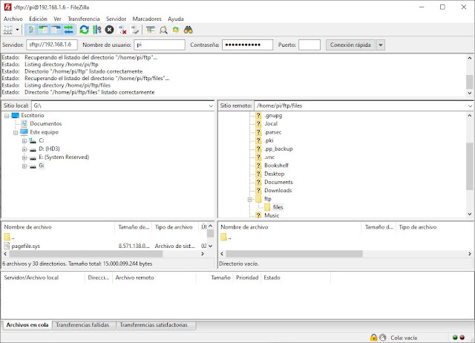
Task: Toggle synchronized browsing icon
Action: [176, 30]
